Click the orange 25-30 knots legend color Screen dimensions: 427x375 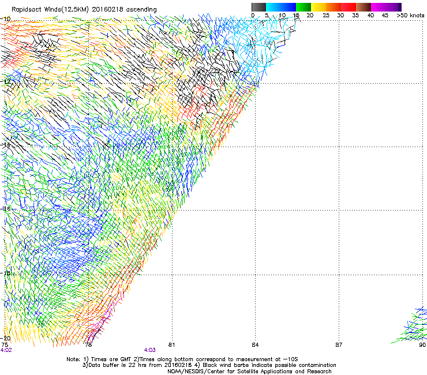pos(334,7)
